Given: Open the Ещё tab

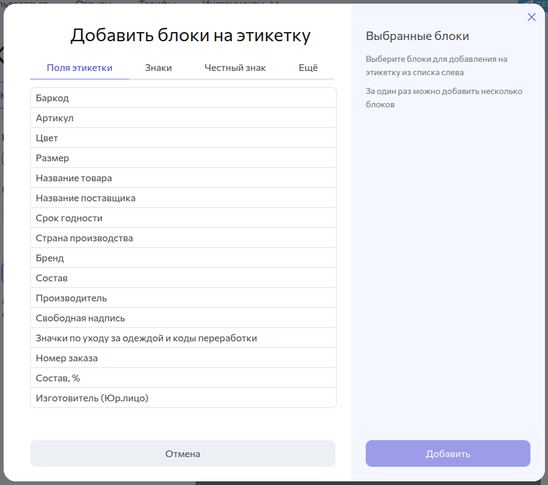Looking at the screenshot, I should pos(308,68).
